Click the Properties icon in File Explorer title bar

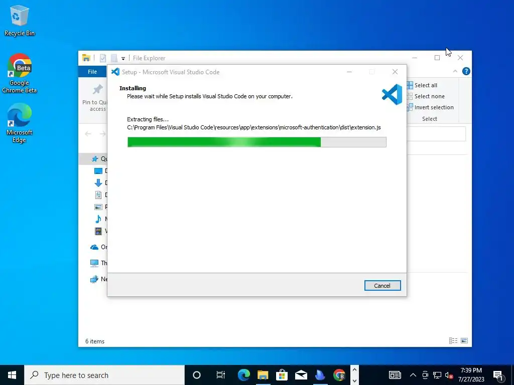click(x=103, y=58)
